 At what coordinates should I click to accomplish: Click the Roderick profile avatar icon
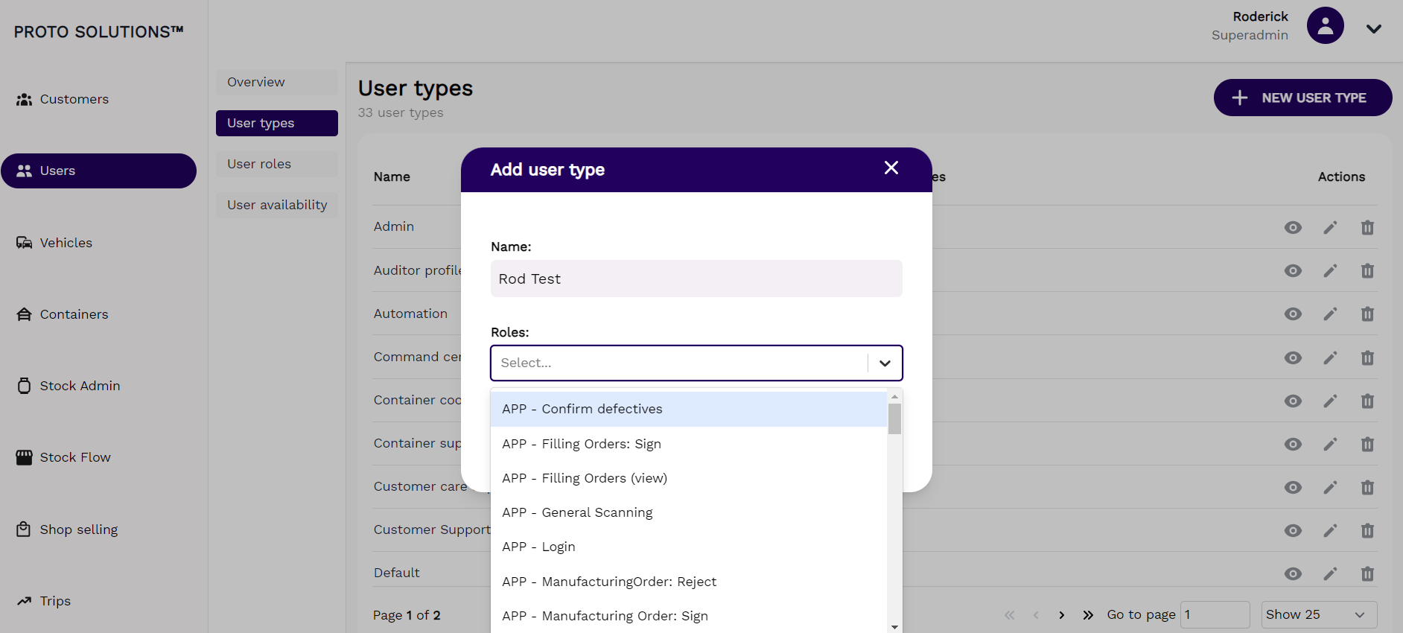[x=1325, y=26]
